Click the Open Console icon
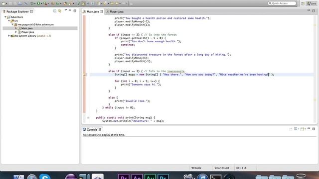 click(x=303, y=129)
